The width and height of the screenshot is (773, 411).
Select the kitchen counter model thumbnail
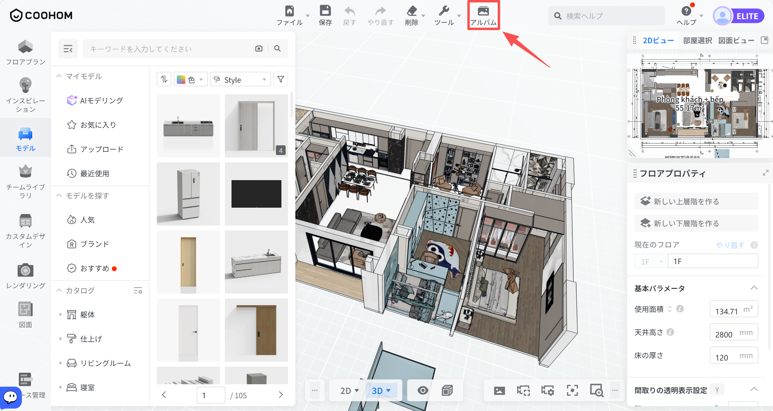188,126
